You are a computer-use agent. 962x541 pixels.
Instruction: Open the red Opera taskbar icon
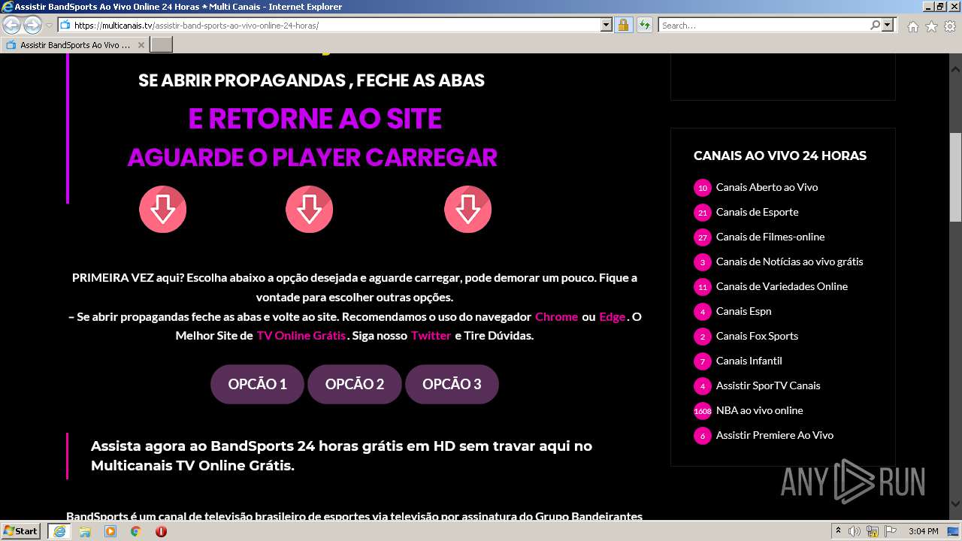(x=161, y=531)
